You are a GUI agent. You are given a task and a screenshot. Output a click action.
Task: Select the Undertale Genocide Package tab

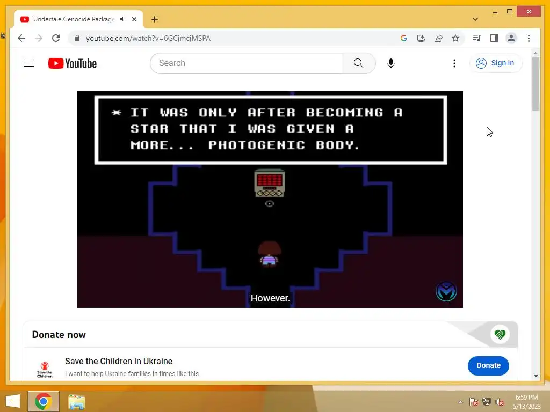point(78,19)
